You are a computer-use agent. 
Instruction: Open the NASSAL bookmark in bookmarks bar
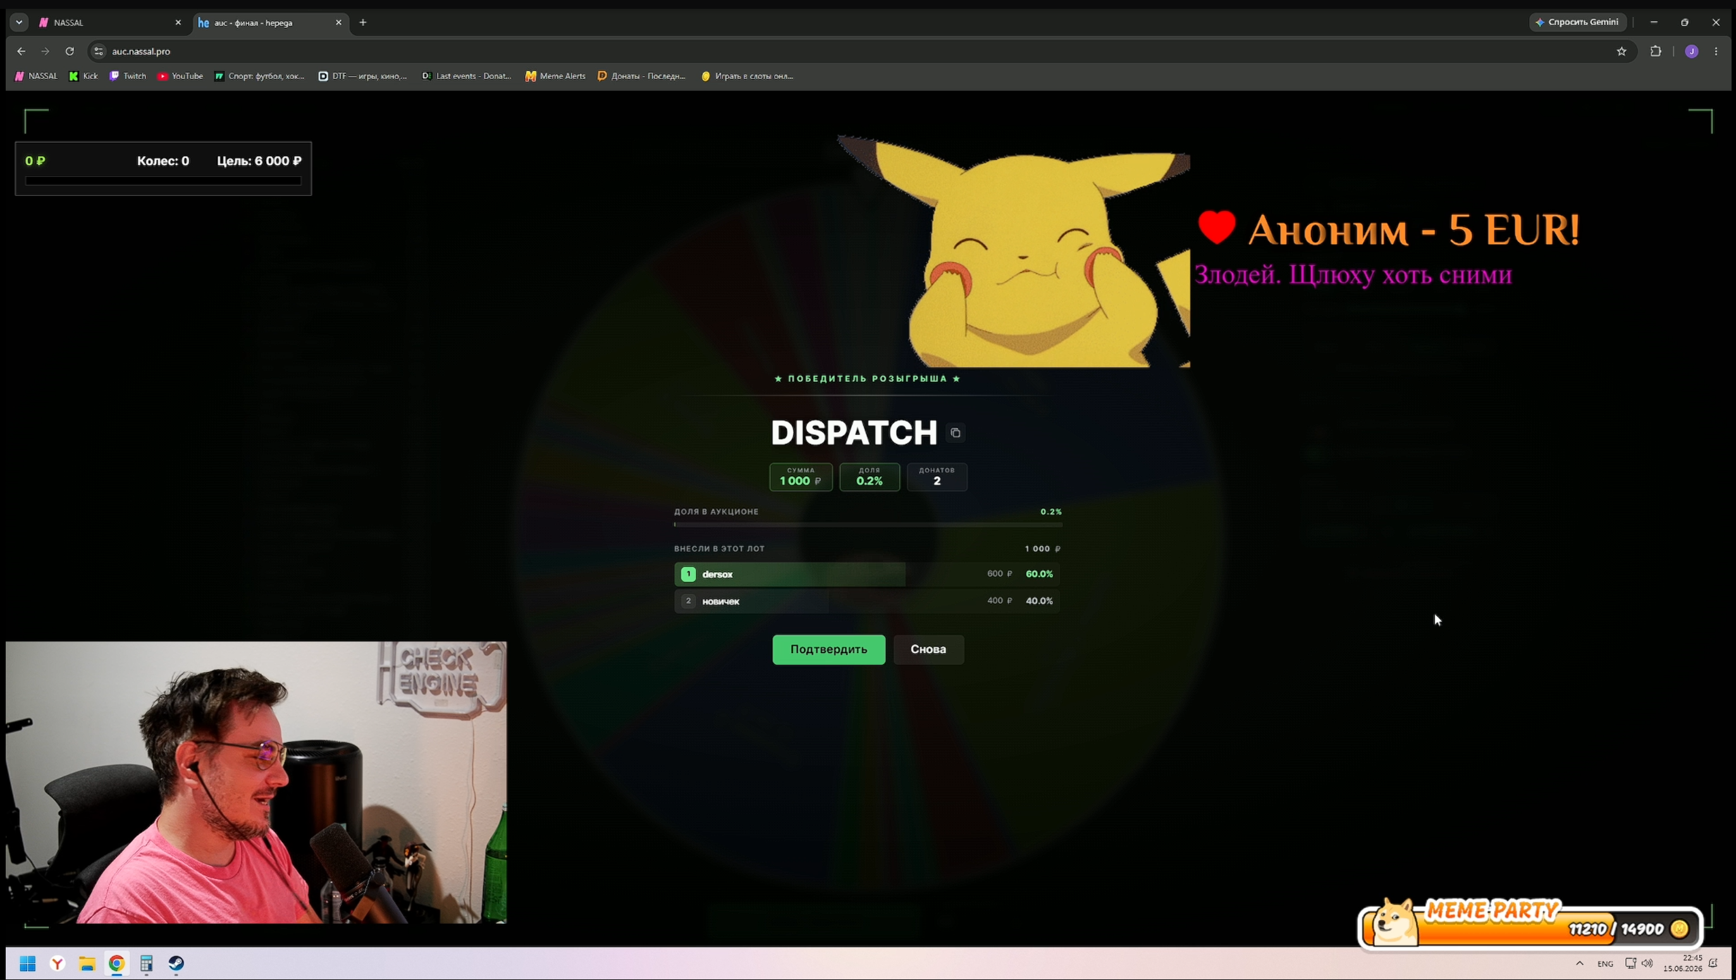(37, 76)
